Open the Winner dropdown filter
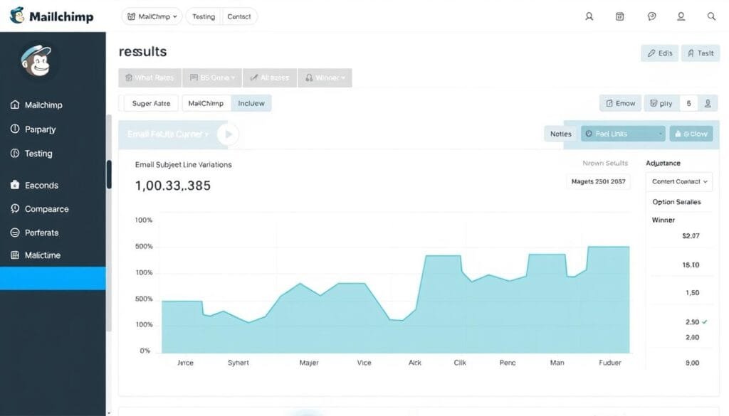 click(x=325, y=78)
